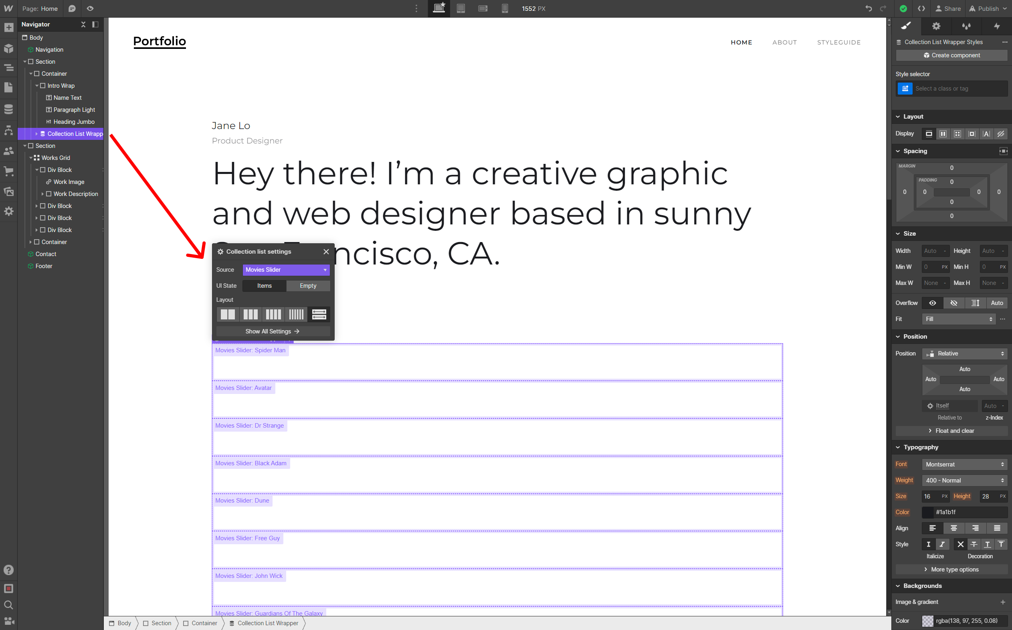
Task: Open the export code brackets icon
Action: click(921, 8)
